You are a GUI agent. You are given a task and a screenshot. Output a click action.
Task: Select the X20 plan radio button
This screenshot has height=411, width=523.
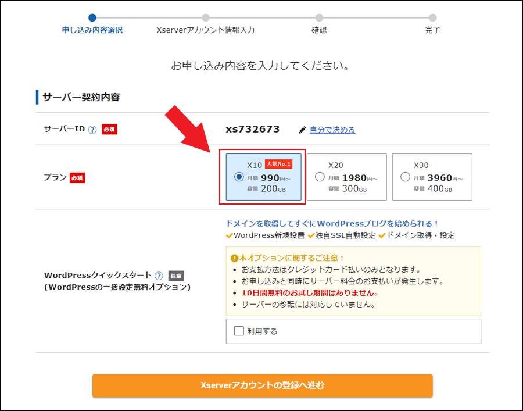320,177
